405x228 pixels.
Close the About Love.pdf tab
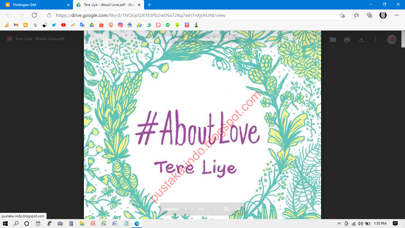click(139, 5)
